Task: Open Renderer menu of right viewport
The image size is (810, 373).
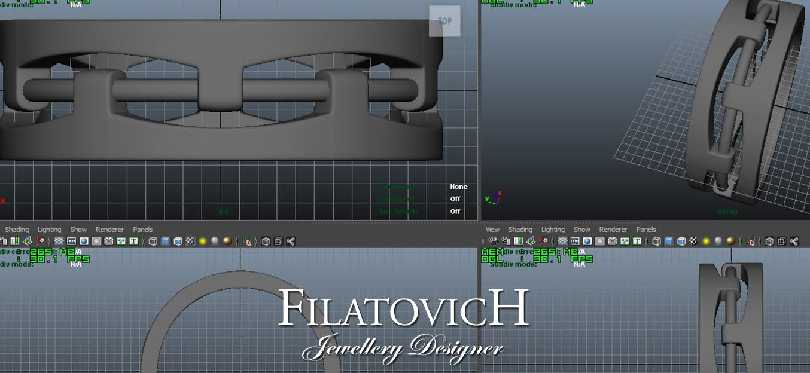Action: pyautogui.click(x=613, y=230)
